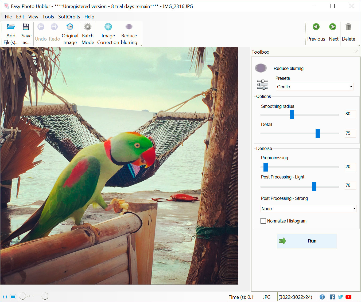
Task: Expand the toolbar overflow chevron
Action: pos(141,45)
